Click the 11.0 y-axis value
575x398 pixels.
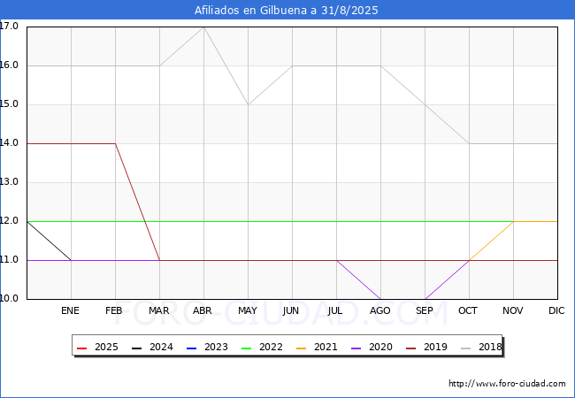pyautogui.click(x=9, y=259)
